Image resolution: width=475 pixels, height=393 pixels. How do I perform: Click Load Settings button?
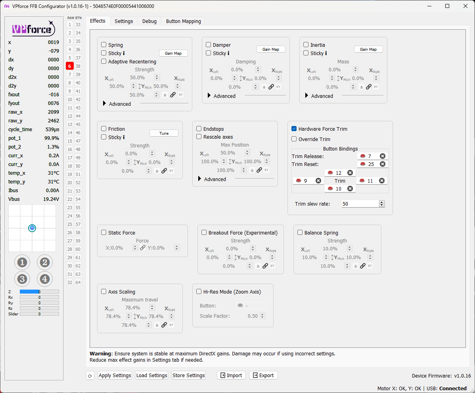[152, 376]
